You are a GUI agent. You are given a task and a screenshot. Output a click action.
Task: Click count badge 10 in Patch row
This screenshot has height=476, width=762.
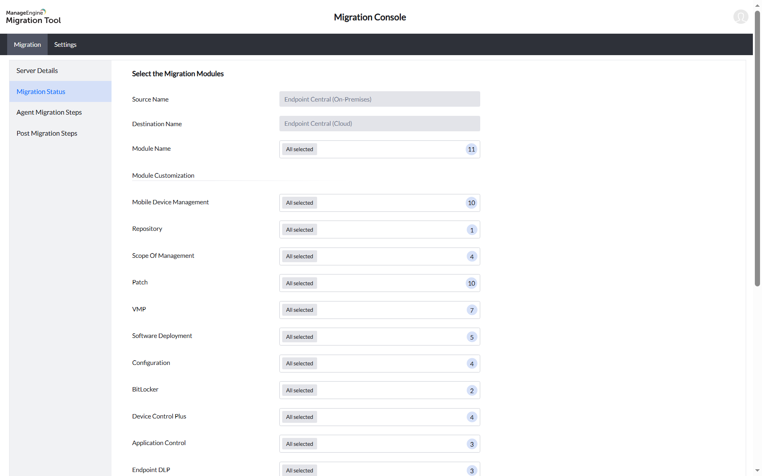[x=471, y=283]
